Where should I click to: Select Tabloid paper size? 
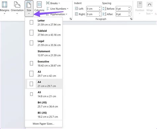coord(44,33)
